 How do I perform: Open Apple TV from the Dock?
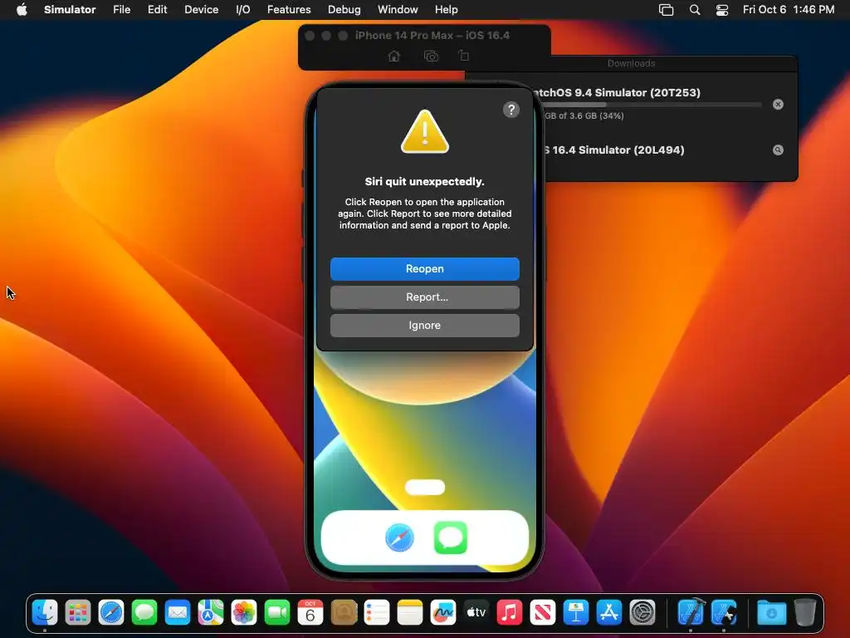coord(476,612)
